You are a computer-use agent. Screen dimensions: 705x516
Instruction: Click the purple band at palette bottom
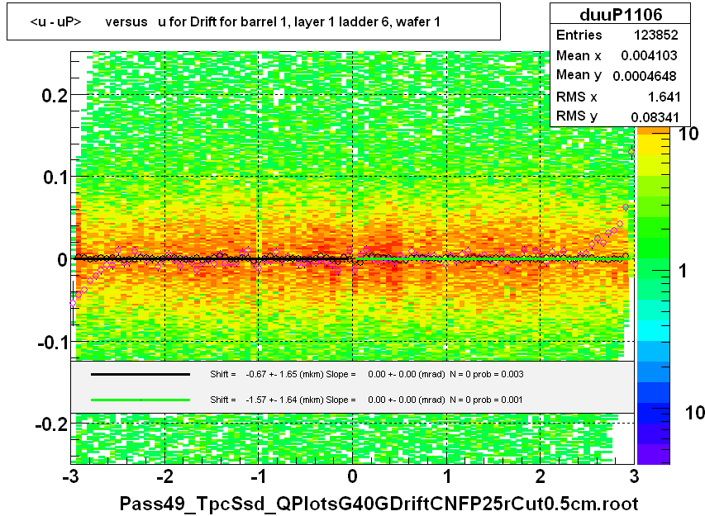(653, 453)
